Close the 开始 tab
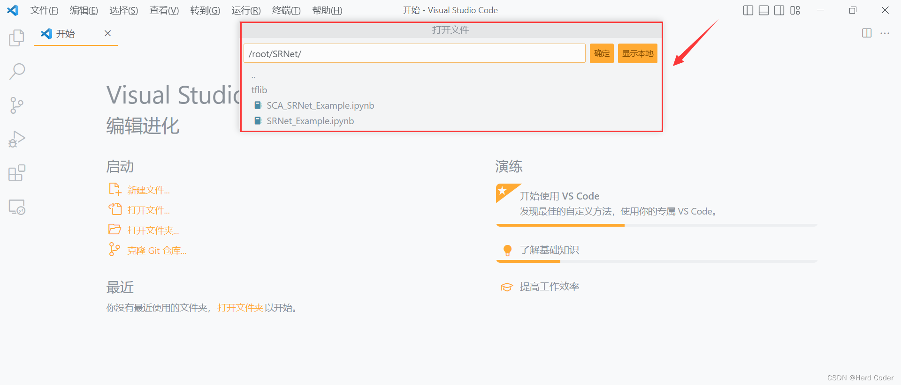This screenshot has width=901, height=385. pos(107,33)
